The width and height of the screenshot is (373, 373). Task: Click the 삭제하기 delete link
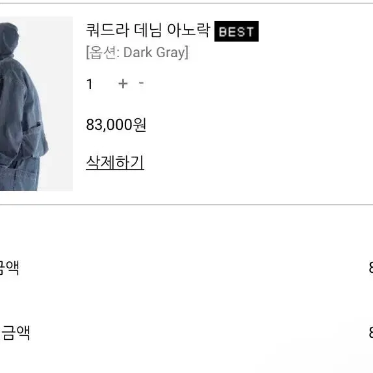[x=115, y=162]
